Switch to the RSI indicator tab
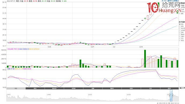The width and height of the screenshot is (185, 104). point(16,88)
